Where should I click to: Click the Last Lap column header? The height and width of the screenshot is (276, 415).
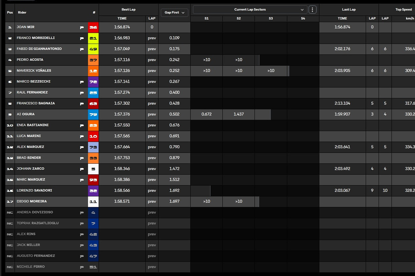pos(348,10)
